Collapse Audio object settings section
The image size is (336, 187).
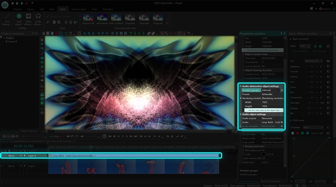(240, 114)
